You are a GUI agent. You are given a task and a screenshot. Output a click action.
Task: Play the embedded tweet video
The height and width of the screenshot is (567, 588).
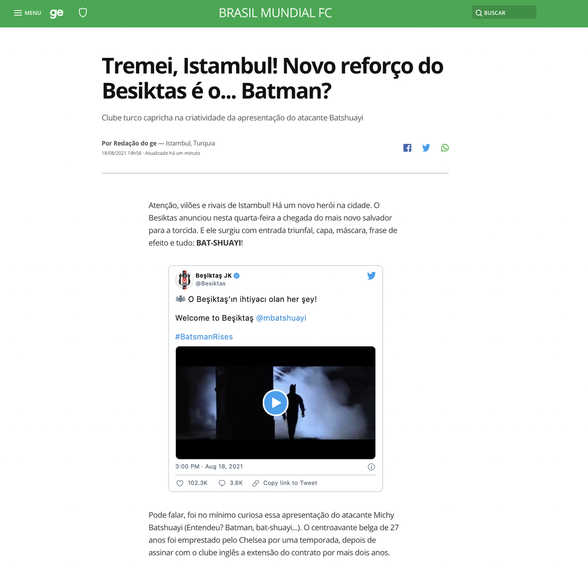(x=276, y=403)
